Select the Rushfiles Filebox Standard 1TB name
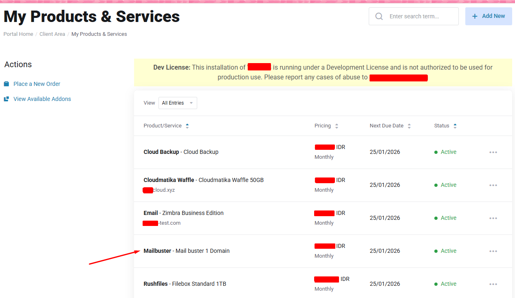Viewport: 515px width, 298px height. 185,284
